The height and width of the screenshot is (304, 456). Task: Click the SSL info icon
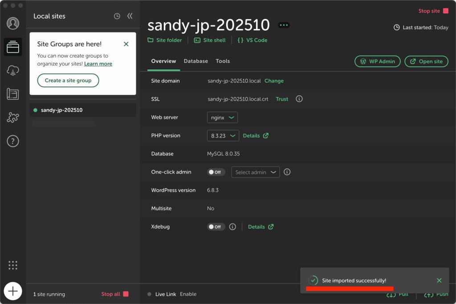299,99
